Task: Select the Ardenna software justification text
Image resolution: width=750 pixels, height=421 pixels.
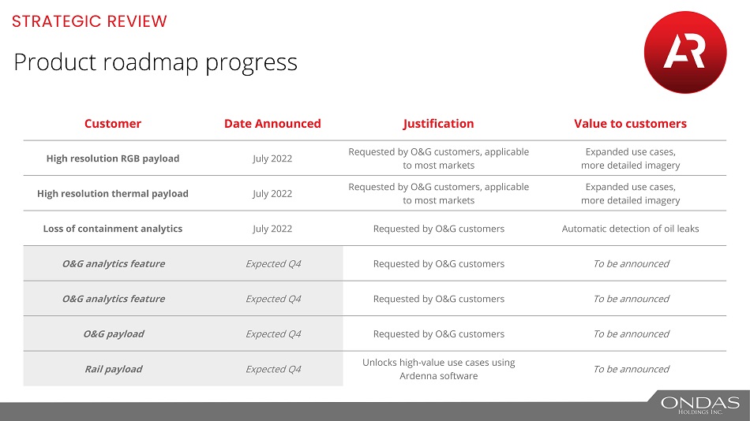Action: 438,369
